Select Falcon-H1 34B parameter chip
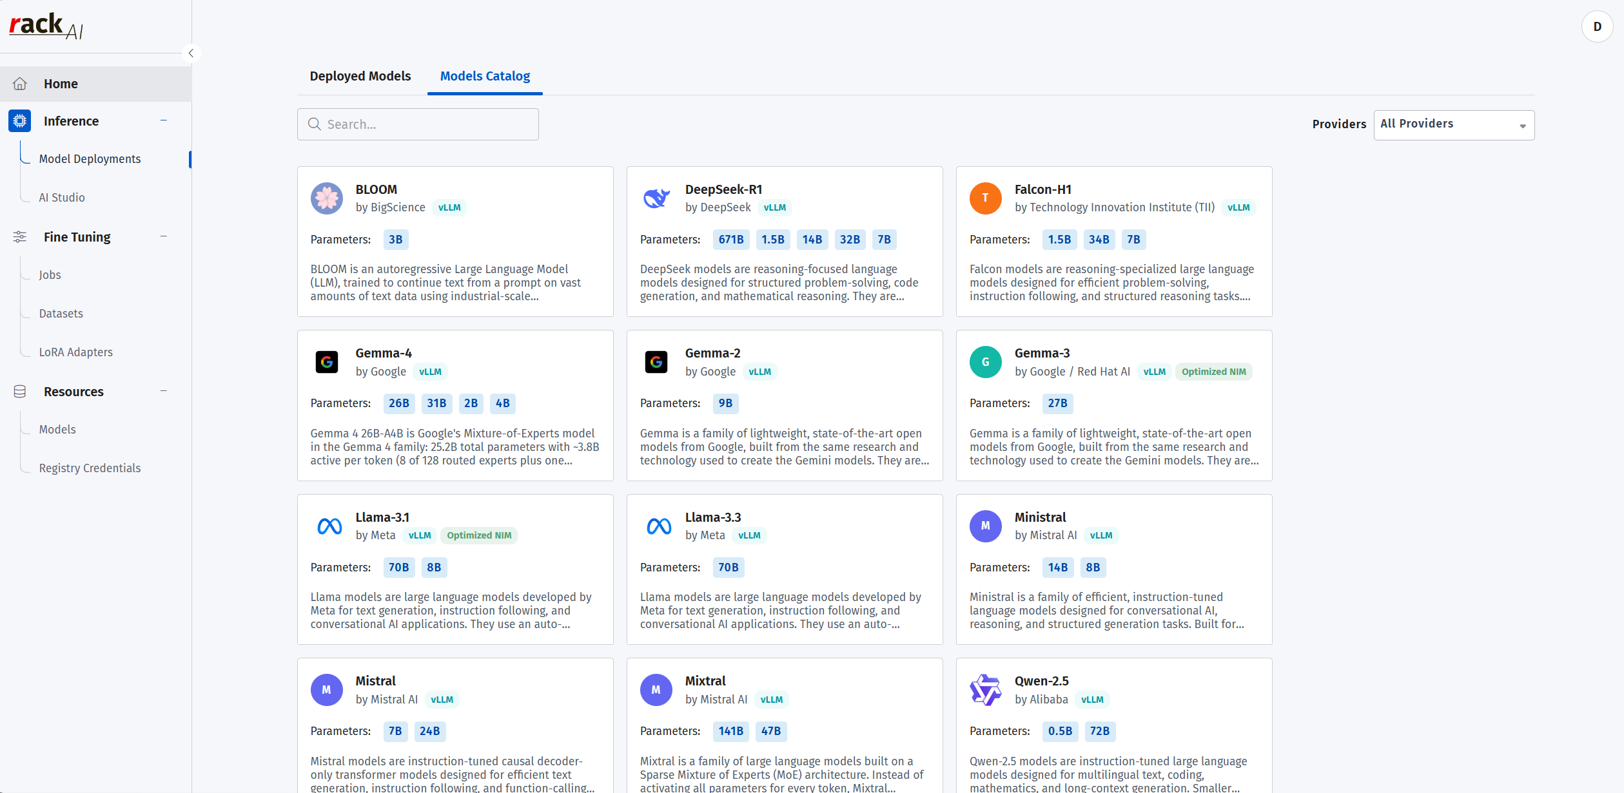Image resolution: width=1624 pixels, height=793 pixels. click(x=1099, y=240)
